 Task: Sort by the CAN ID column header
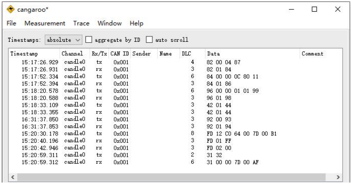click(x=119, y=54)
